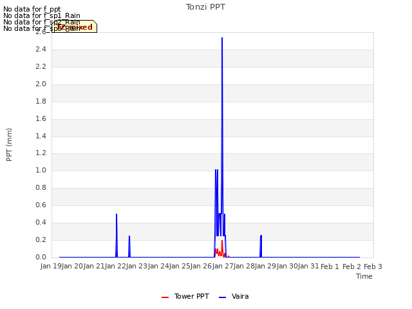The width and height of the screenshot is (412, 309).
Task: Click the tallest blue Vaira peak near Jan 27
Action: click(222, 38)
